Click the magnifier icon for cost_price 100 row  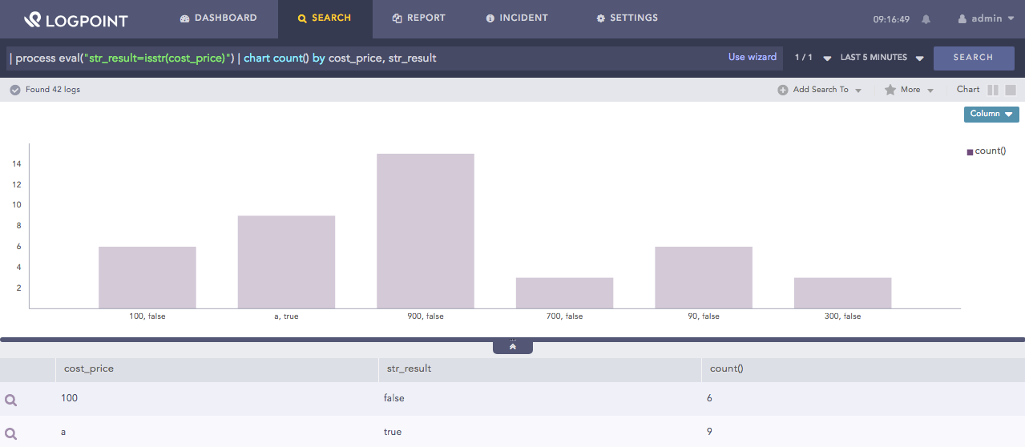point(11,399)
